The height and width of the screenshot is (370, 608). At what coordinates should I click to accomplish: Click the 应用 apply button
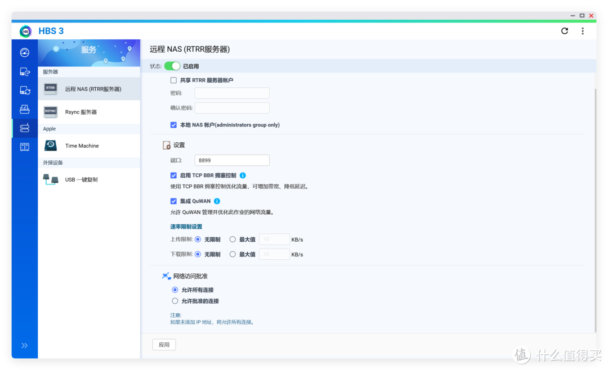tap(164, 345)
